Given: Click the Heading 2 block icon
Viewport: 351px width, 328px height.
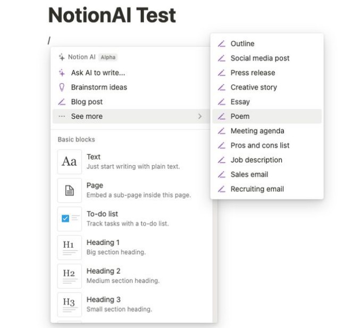Looking at the screenshot, I should click(x=69, y=276).
